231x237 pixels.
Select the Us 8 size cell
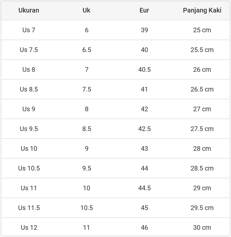pos(29,69)
